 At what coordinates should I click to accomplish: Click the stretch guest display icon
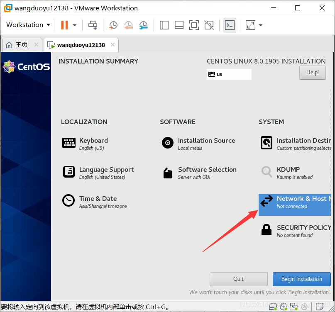click(250, 25)
